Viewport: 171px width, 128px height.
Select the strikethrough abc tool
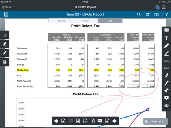(166, 68)
